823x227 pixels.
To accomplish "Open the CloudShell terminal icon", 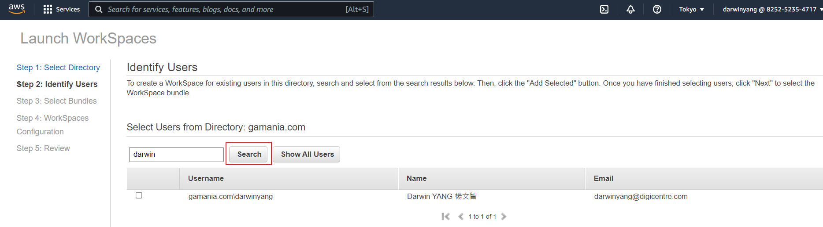I will [x=604, y=9].
